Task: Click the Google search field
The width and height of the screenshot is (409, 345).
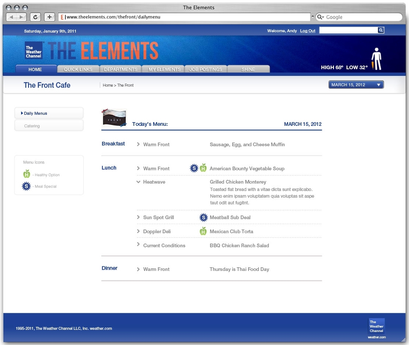Action: coord(359,17)
